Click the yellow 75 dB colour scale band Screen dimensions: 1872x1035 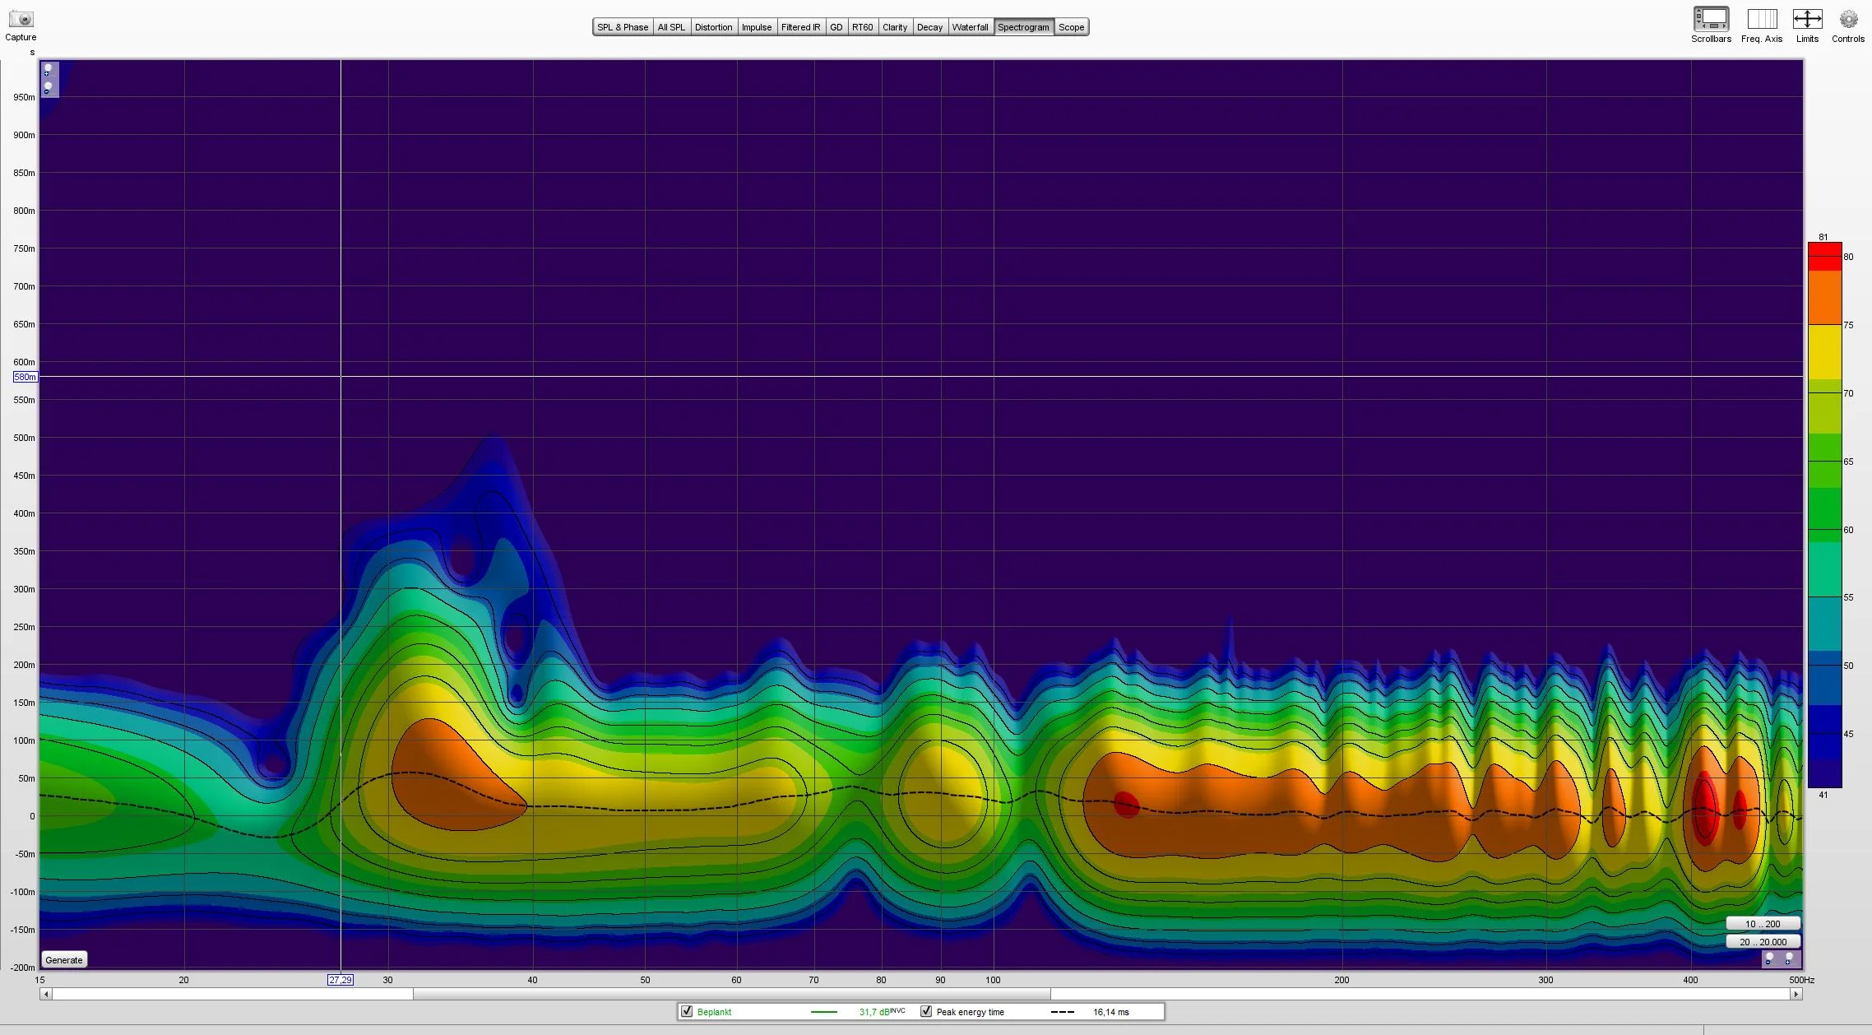pyautogui.click(x=1824, y=352)
